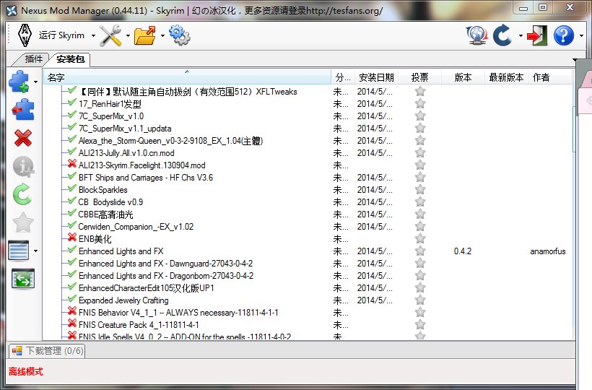Sort the list by 安装日期 column header
The width and height of the screenshot is (592, 390).
[x=375, y=77]
